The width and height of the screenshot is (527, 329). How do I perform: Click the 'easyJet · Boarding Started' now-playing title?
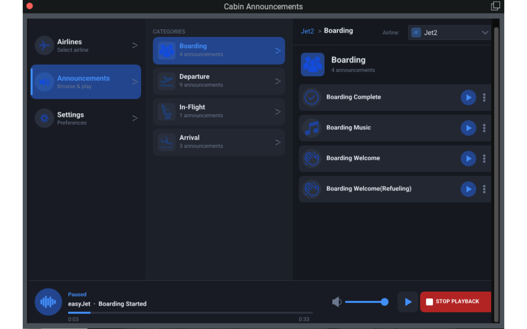(107, 304)
